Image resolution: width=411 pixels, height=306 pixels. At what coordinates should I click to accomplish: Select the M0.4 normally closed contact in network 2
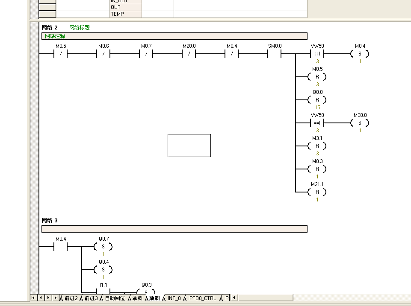pyautogui.click(x=231, y=54)
